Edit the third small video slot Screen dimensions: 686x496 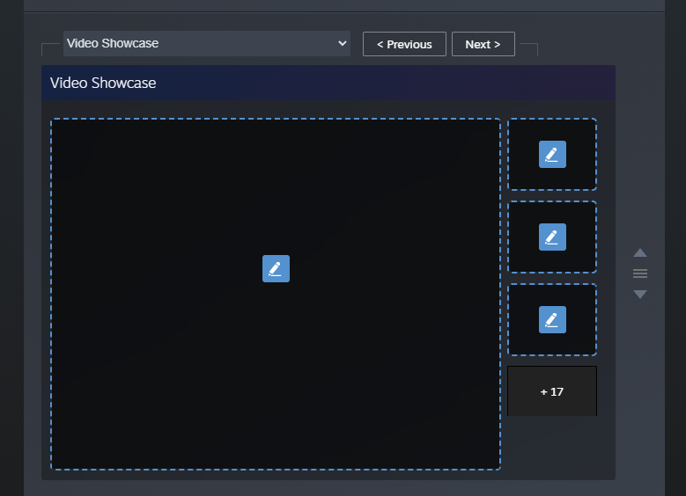(552, 319)
